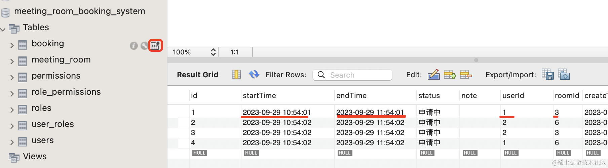The height and width of the screenshot is (168, 608).
Task: Click the insert new row icon
Action: point(450,74)
